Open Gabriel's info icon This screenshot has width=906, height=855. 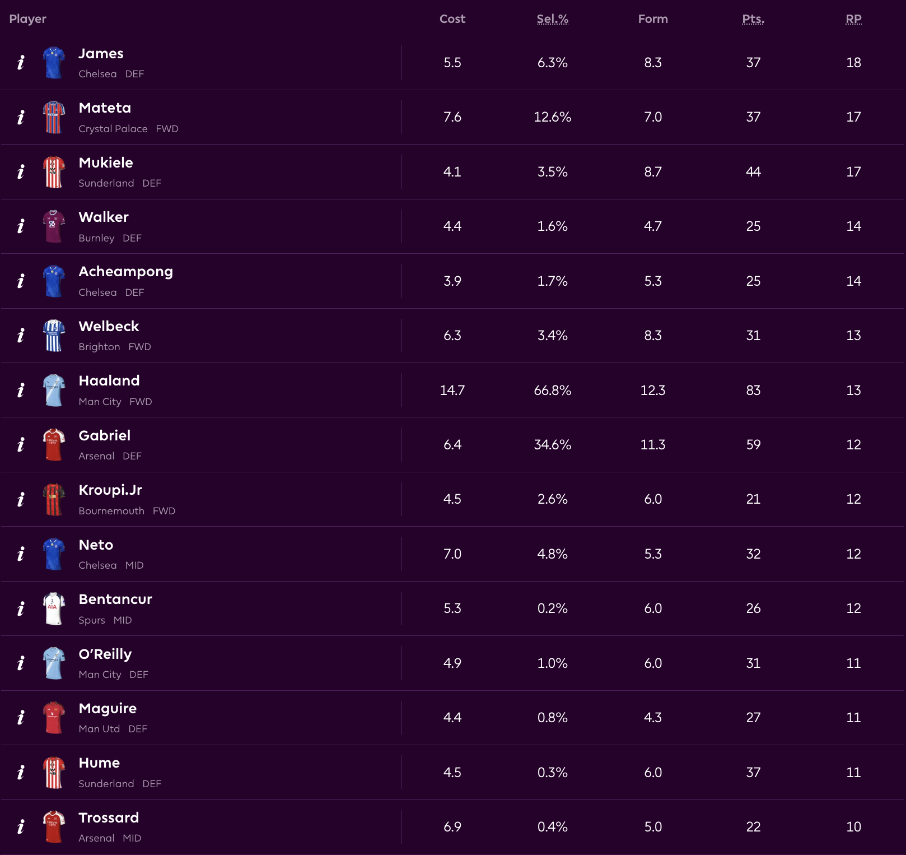21,445
